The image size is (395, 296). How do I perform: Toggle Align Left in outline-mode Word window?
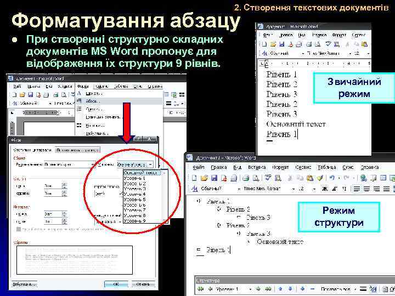[357, 189]
